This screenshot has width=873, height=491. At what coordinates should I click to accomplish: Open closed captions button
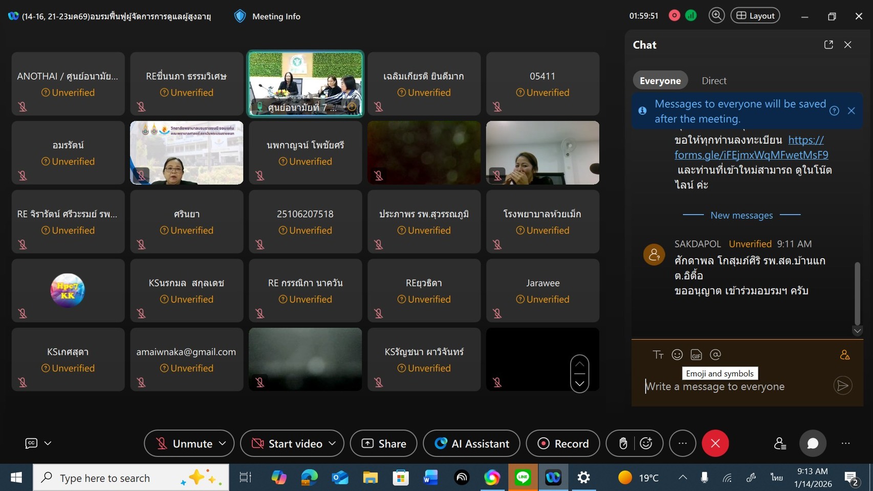pos(31,443)
